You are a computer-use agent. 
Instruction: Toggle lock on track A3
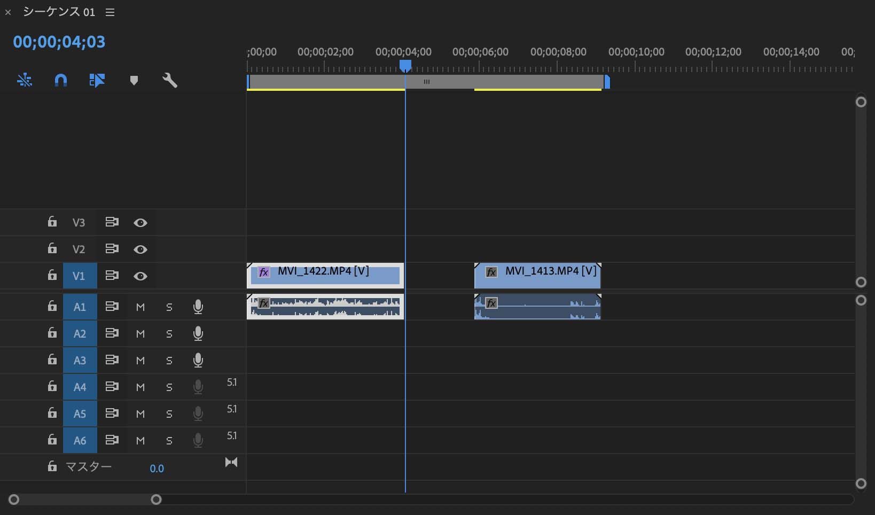52,360
